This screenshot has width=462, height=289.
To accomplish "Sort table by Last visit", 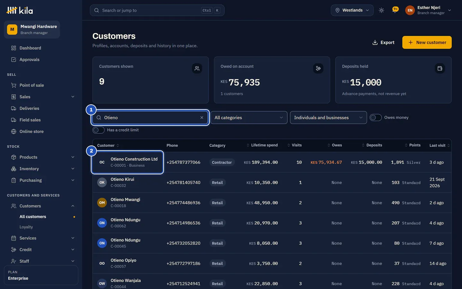I will click(x=440, y=145).
